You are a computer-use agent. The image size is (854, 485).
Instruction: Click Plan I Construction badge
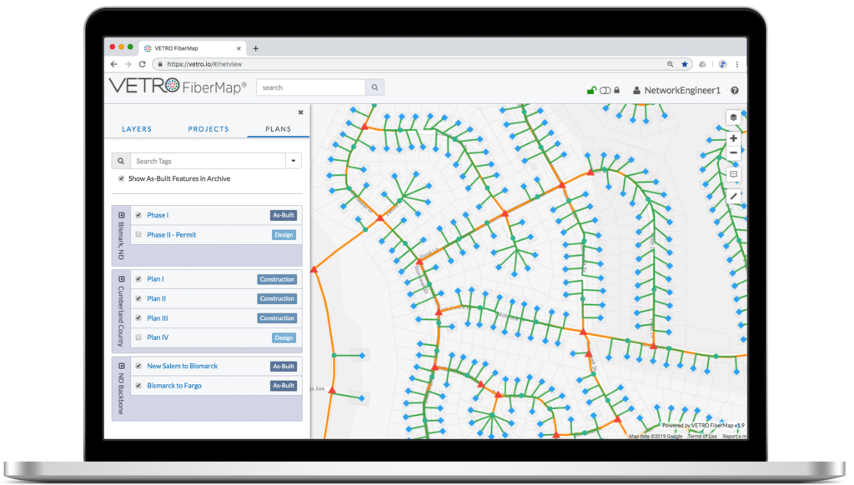pyautogui.click(x=277, y=279)
